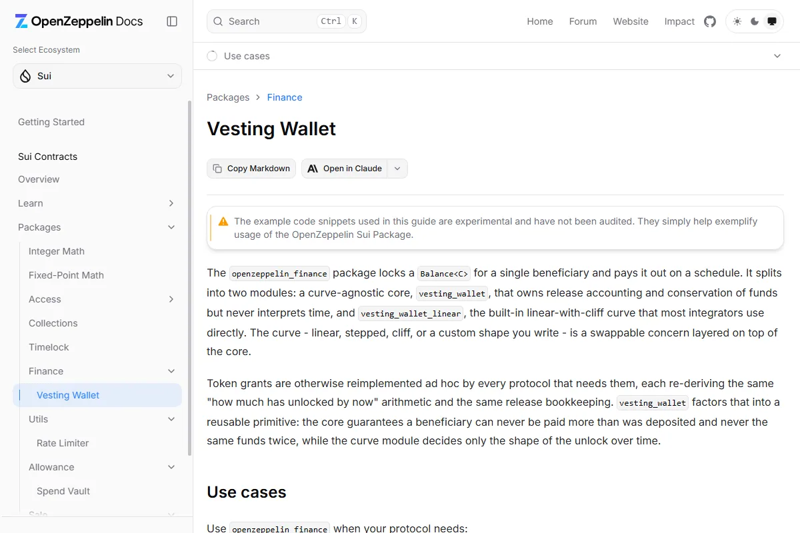Open the Overview sidebar page
The width and height of the screenshot is (800, 533).
39,179
